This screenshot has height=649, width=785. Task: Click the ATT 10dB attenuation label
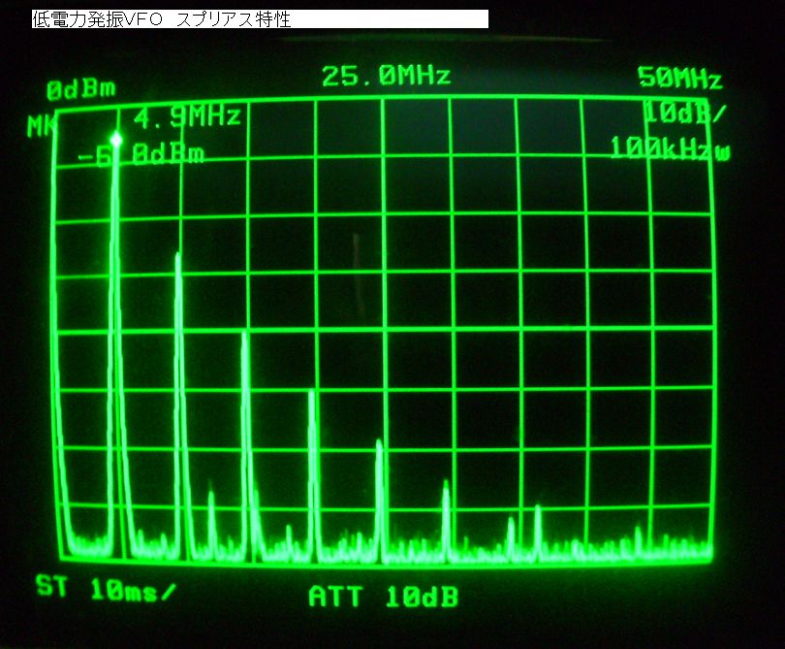pyautogui.click(x=384, y=597)
